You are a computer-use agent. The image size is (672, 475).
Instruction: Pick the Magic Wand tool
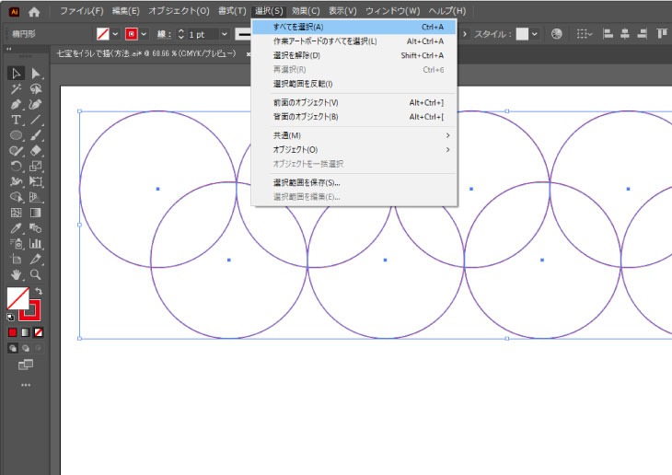[16, 89]
